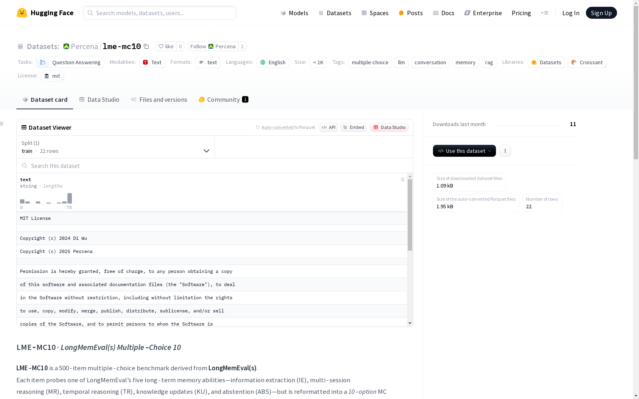
Task: Like this dataset
Action: 166,46
